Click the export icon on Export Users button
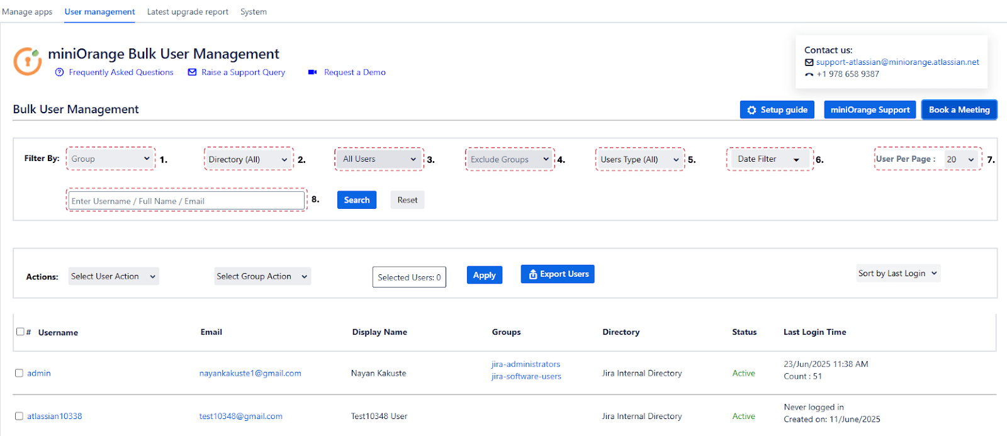Screen dimensions: 1007x436 pyautogui.click(x=533, y=274)
